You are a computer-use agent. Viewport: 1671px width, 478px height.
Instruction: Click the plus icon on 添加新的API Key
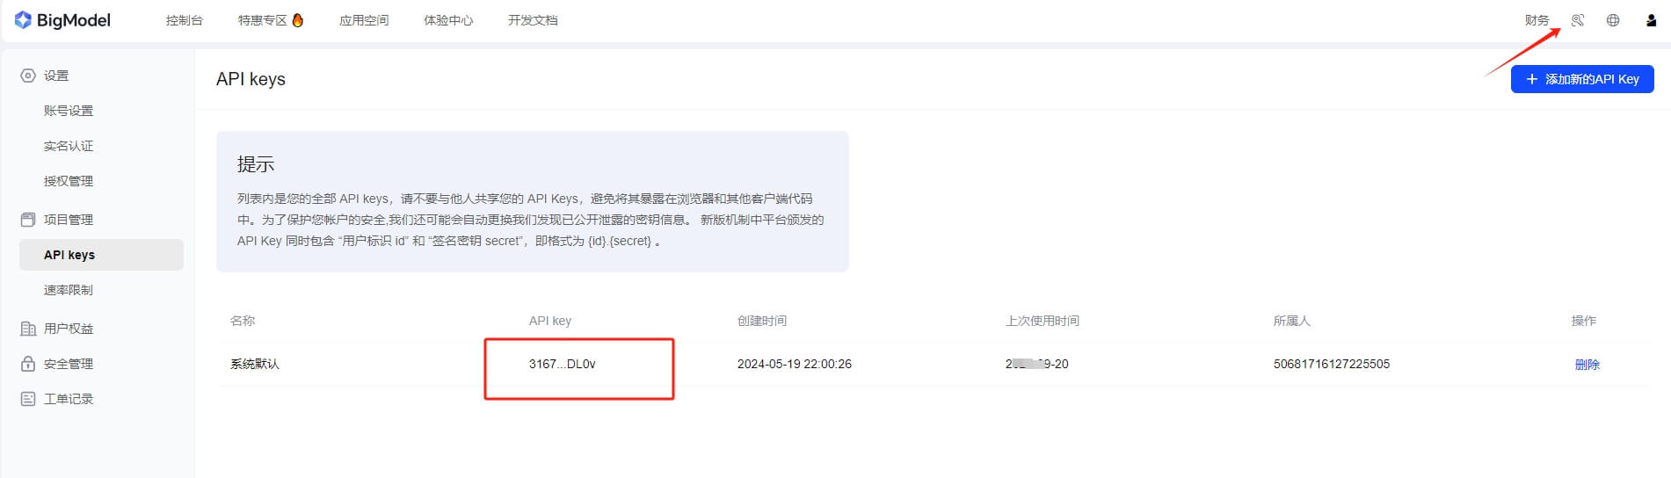tap(1532, 79)
